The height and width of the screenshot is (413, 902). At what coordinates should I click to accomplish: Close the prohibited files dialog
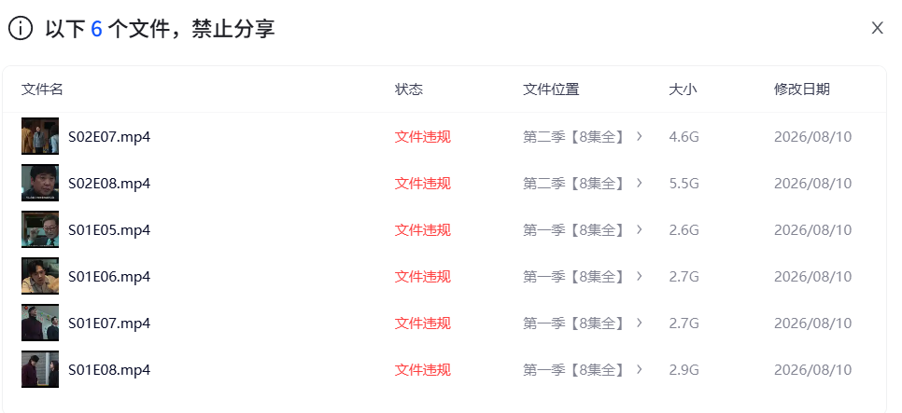point(877,28)
